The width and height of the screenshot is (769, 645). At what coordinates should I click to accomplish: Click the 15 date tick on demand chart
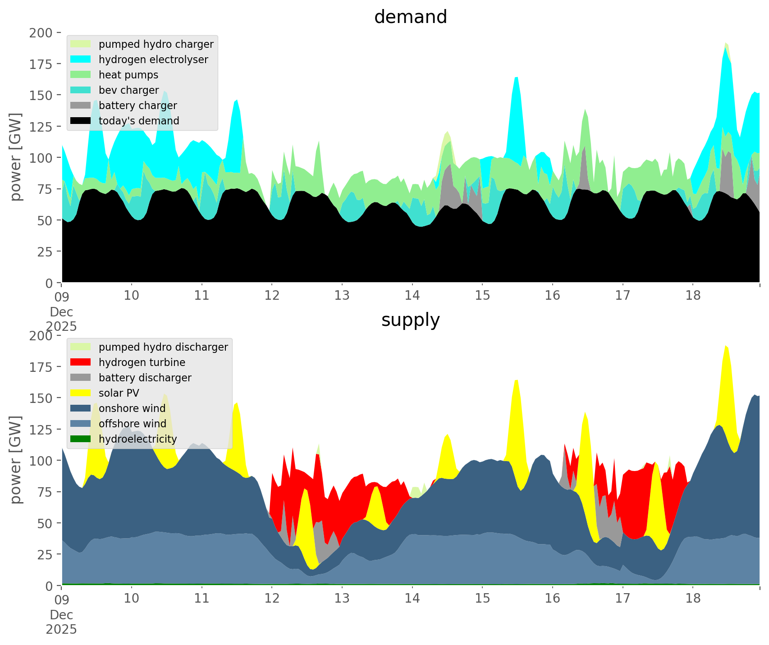point(482,296)
